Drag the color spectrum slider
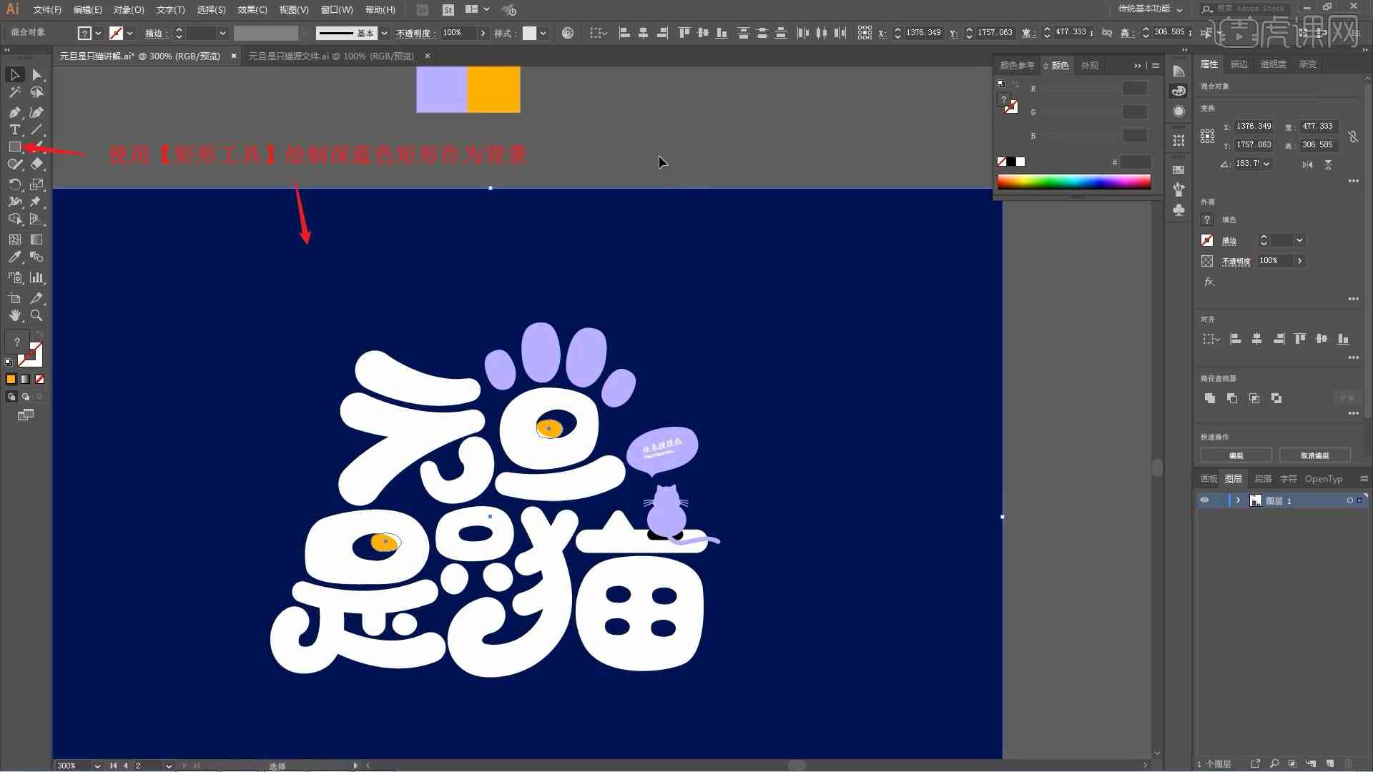The height and width of the screenshot is (772, 1373). [x=1075, y=181]
